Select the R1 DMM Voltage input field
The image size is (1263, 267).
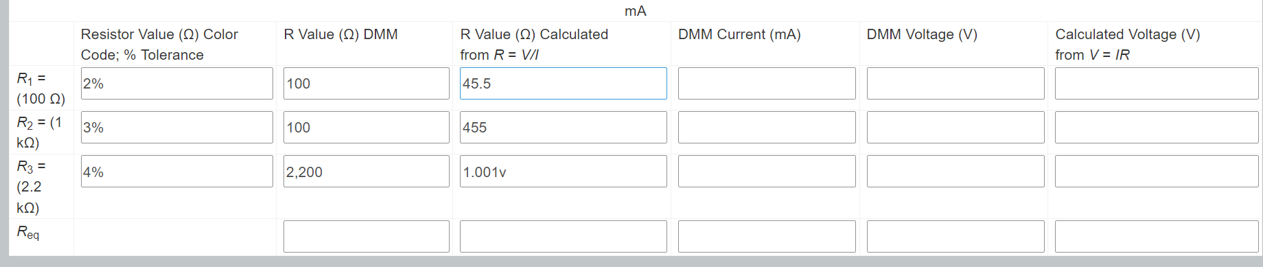[x=955, y=83]
